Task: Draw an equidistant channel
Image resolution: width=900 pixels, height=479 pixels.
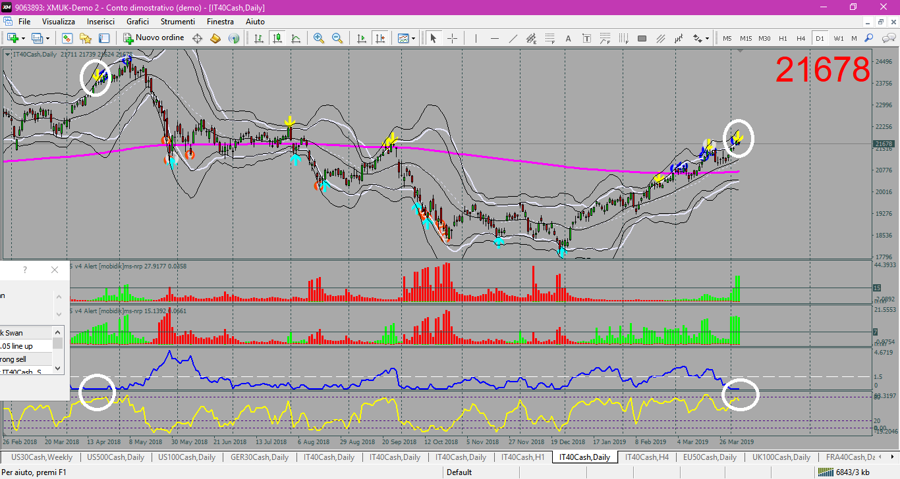Action: [x=531, y=38]
